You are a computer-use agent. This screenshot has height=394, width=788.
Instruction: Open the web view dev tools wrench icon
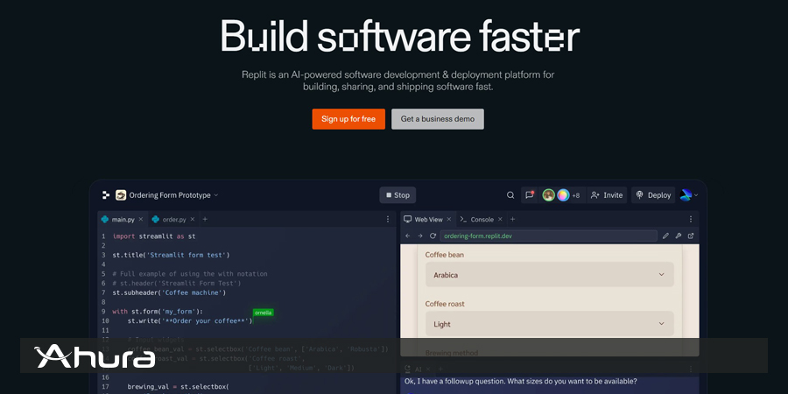[678, 236]
